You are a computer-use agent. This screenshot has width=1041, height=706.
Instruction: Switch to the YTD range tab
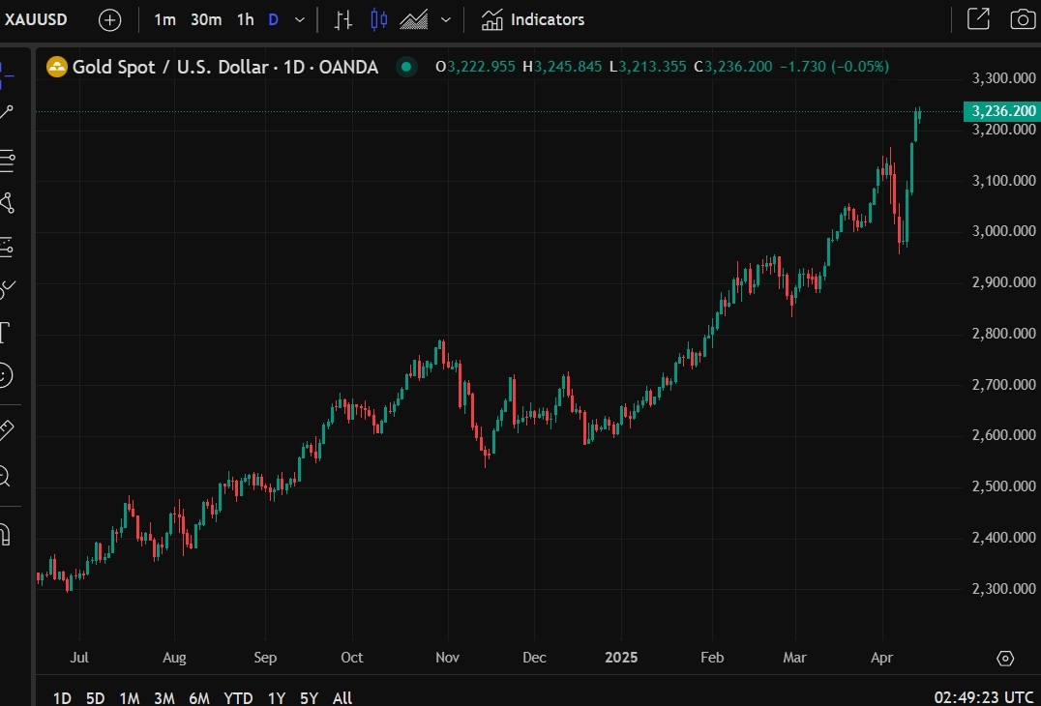(237, 696)
